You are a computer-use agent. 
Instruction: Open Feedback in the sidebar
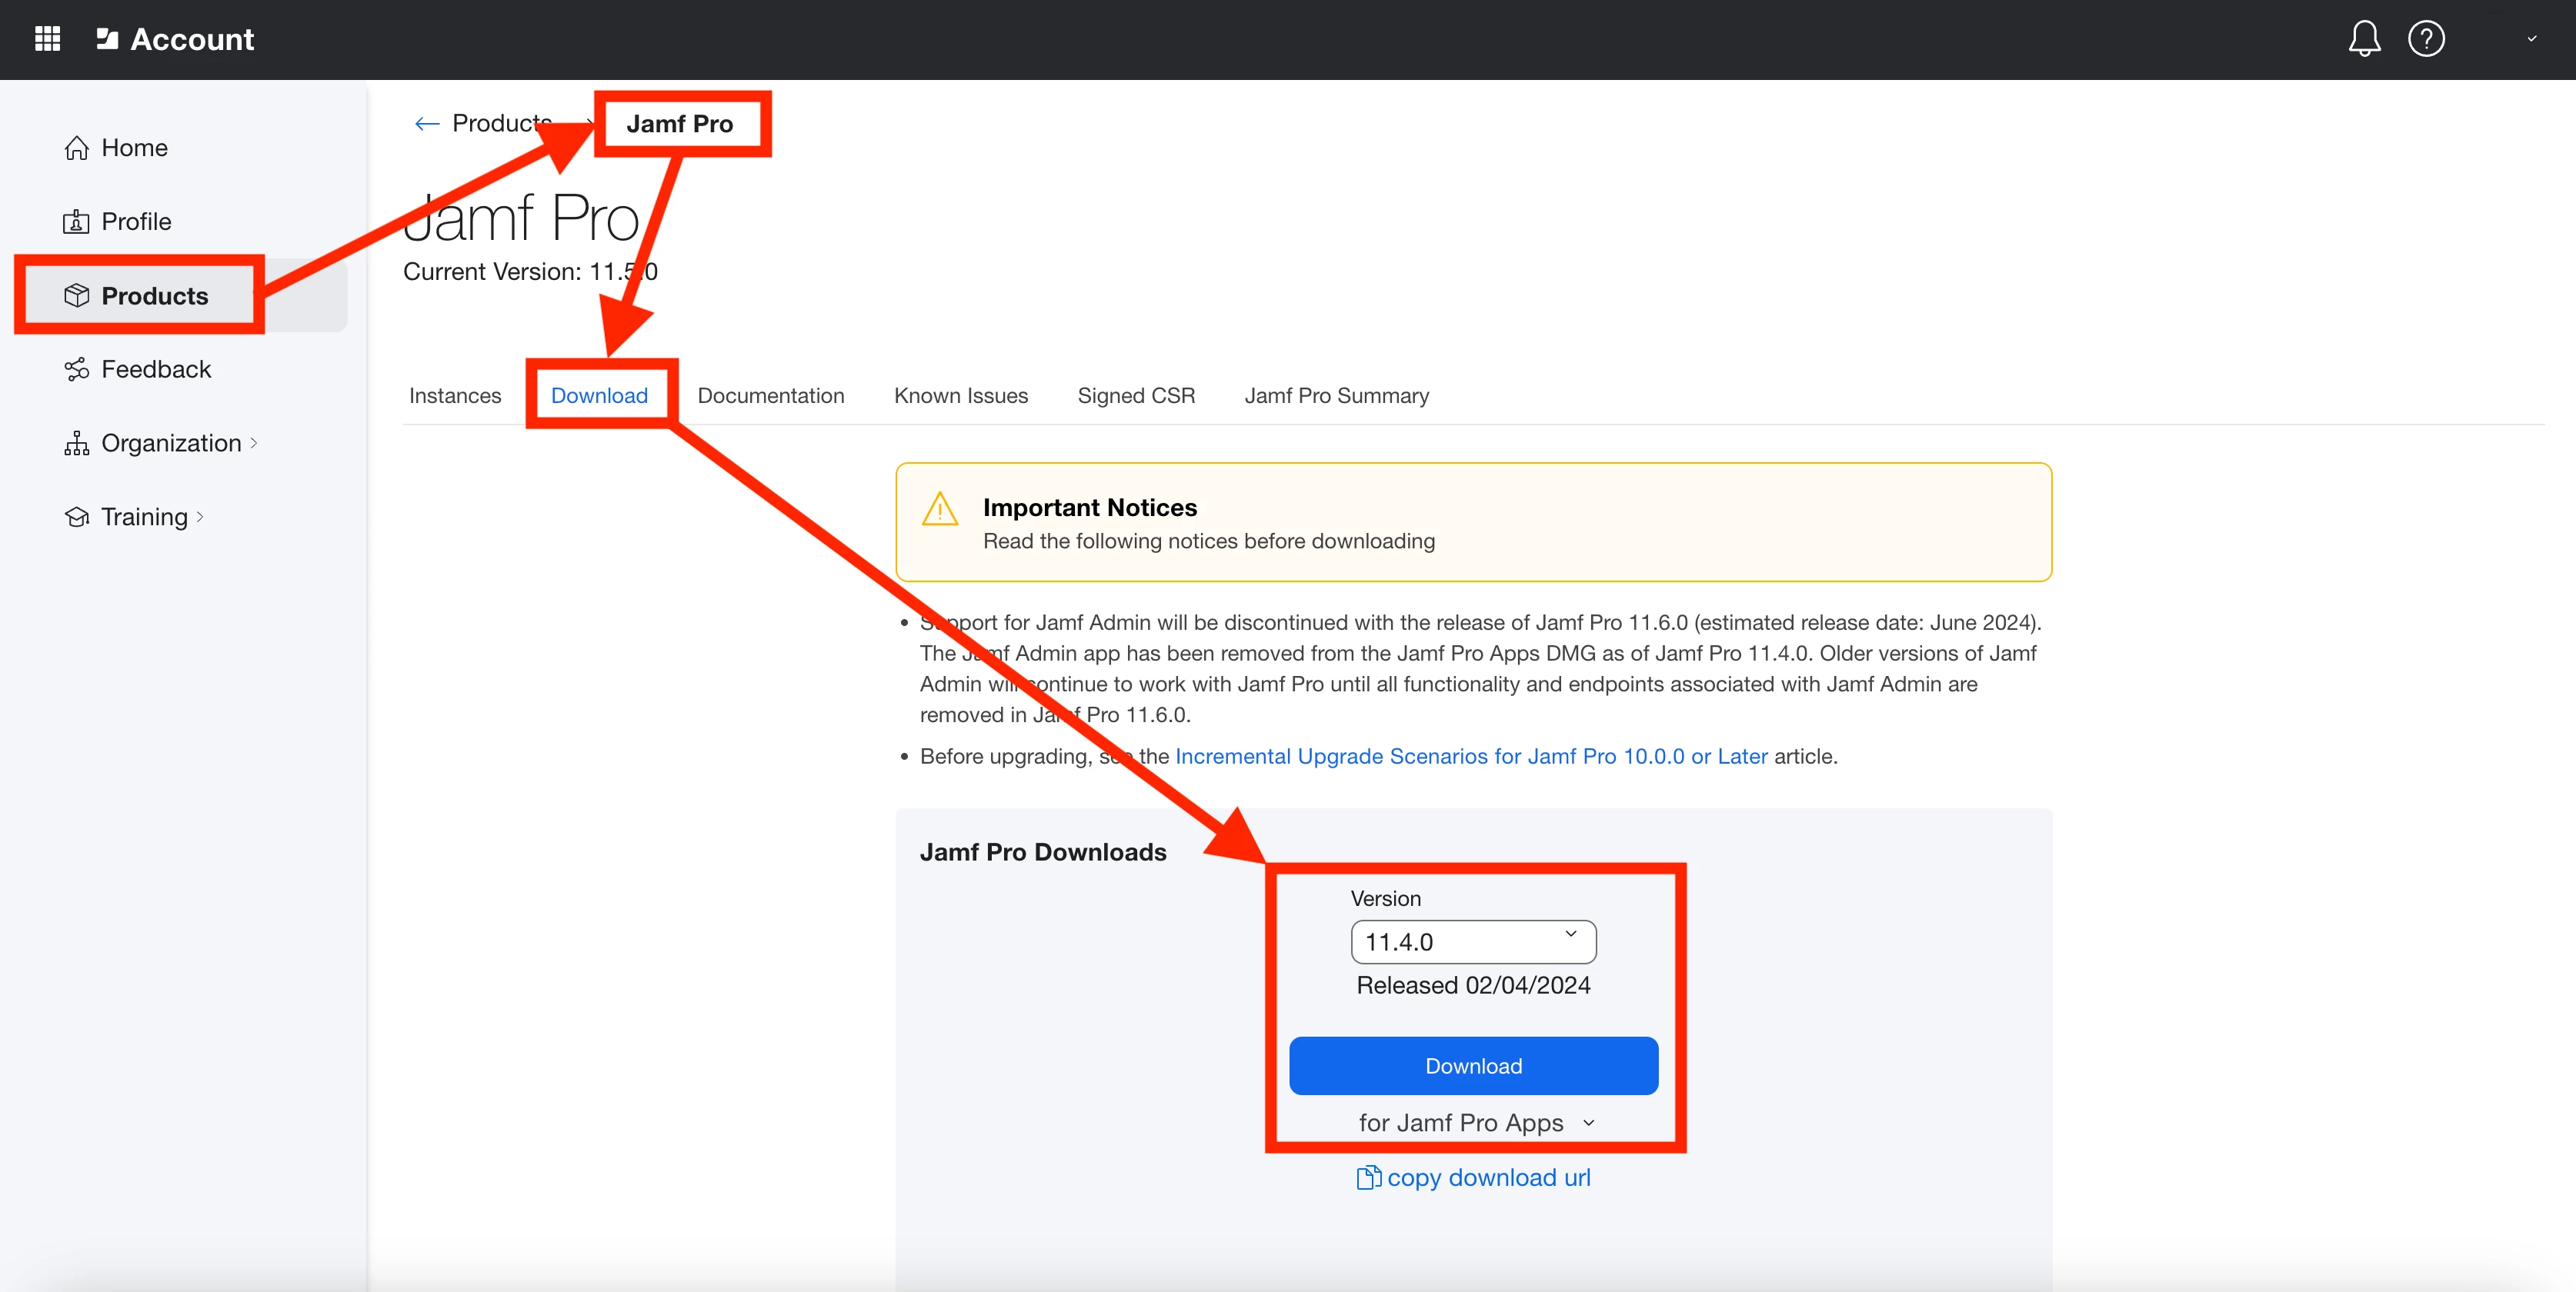(x=156, y=370)
